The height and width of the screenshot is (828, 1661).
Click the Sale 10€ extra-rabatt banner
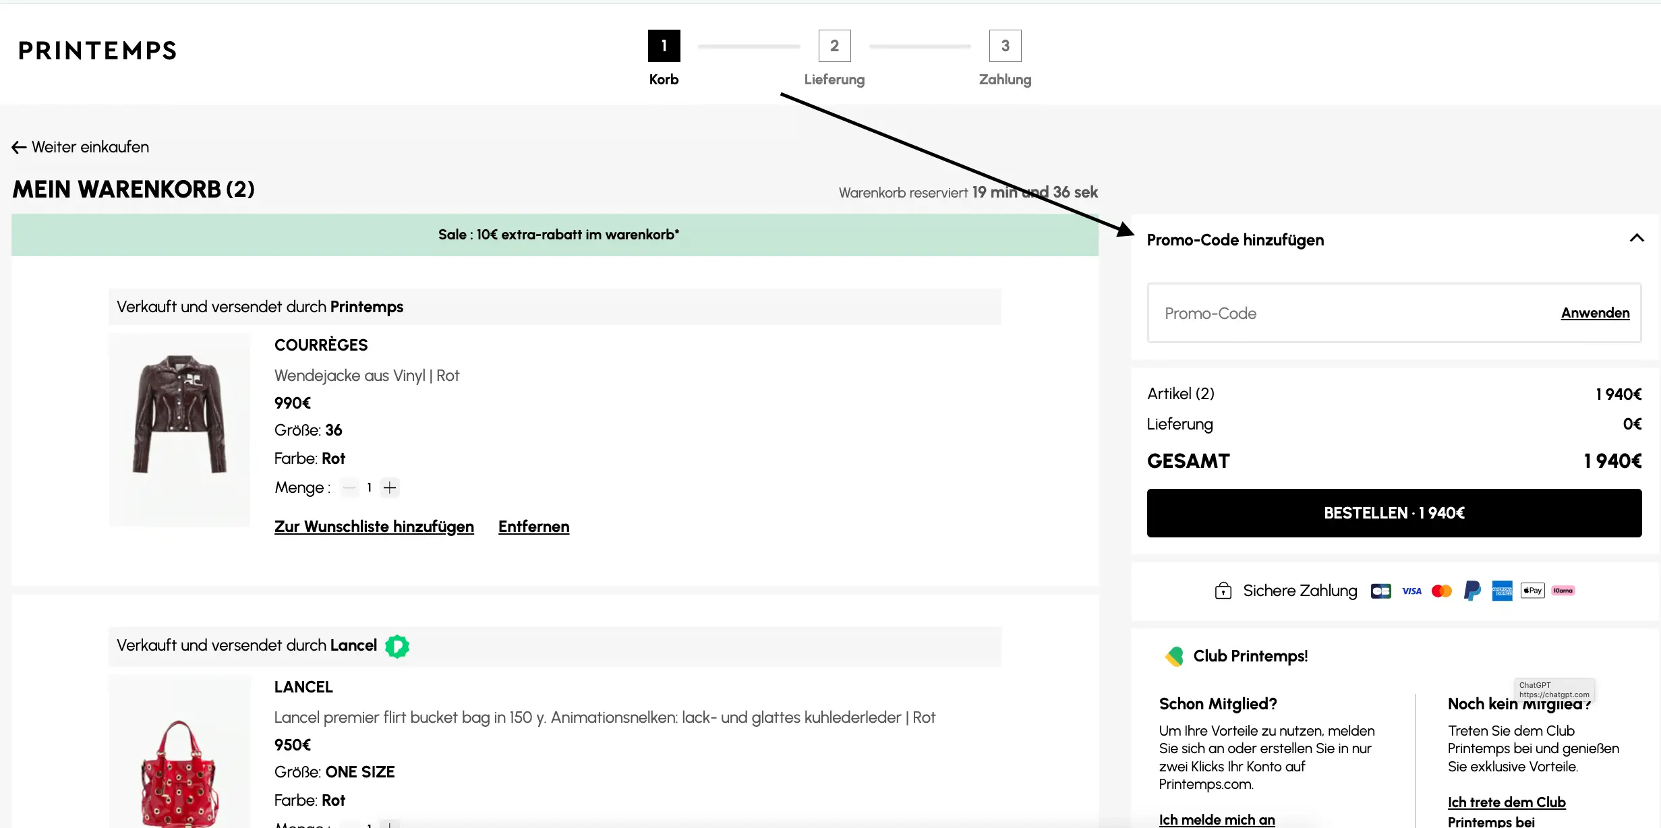coord(555,235)
